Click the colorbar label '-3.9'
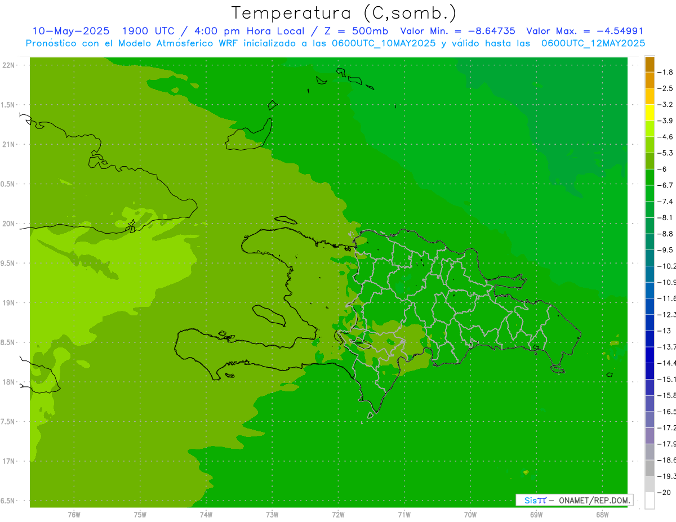The height and width of the screenshot is (522, 676). click(x=666, y=121)
